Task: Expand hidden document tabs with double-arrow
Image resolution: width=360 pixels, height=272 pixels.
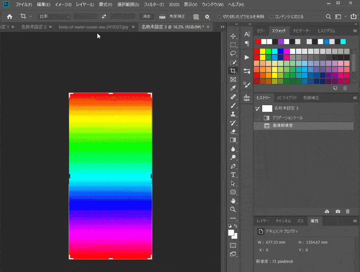Action: point(222,27)
